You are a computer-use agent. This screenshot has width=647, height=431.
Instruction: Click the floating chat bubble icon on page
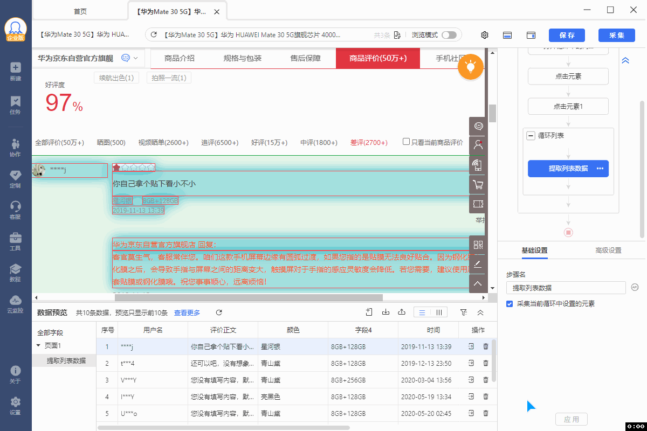[478, 126]
